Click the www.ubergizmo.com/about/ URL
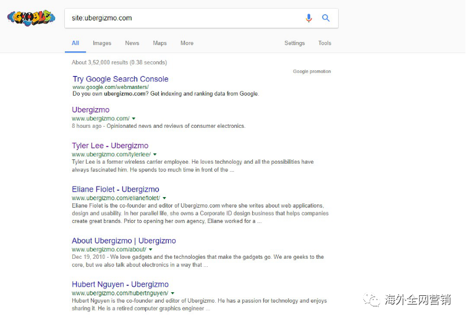This screenshot has height=320, width=466. (109, 250)
